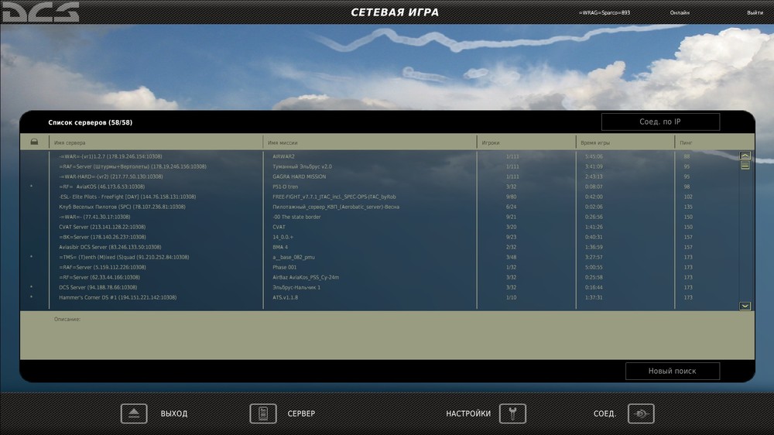Click the СЕРВЕР label in the bottom bar
Screen dimensions: 774x435
(x=301, y=414)
